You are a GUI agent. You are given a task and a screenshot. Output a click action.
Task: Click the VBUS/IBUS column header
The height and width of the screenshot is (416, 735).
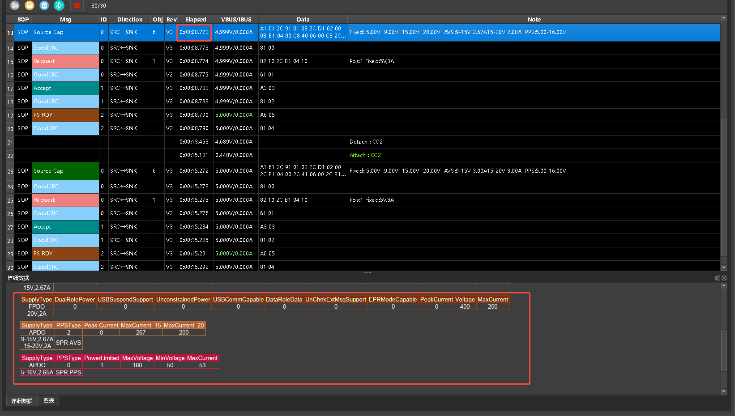coord(236,19)
